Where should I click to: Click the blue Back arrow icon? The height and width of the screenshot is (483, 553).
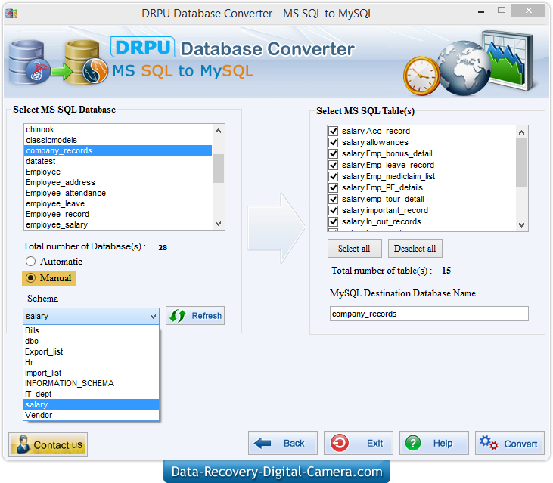263,443
